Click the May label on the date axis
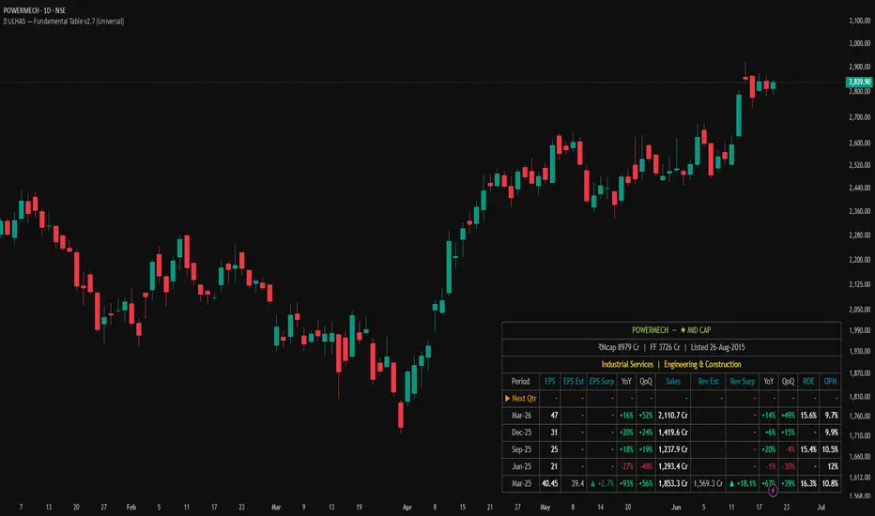 545,507
